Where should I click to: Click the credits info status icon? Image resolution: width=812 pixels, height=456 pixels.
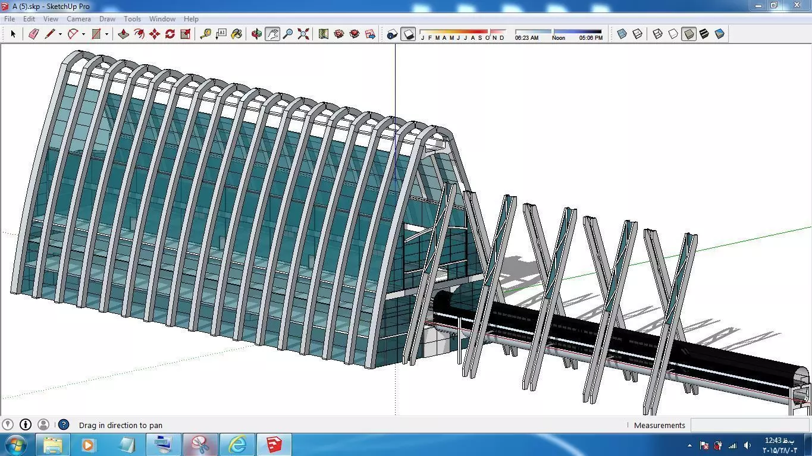coord(26,424)
